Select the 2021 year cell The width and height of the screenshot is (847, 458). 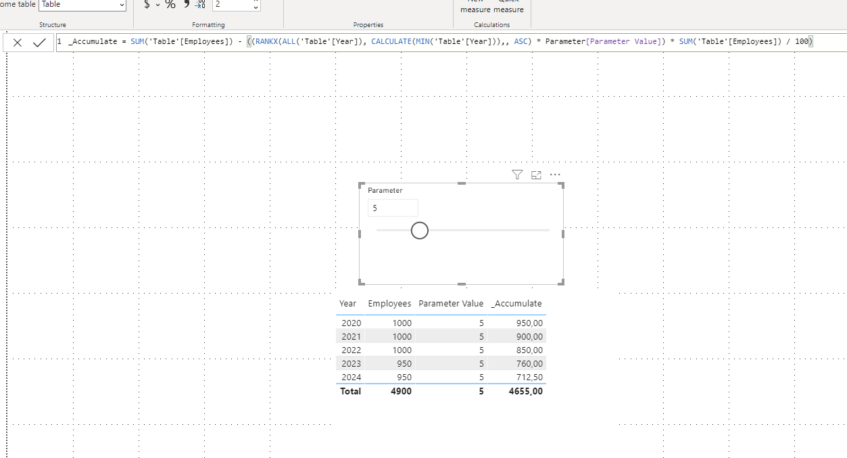click(352, 337)
